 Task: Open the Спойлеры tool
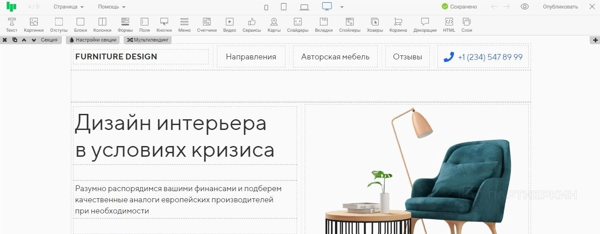350,25
